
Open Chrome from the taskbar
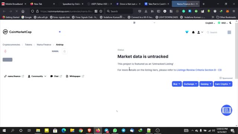[81, 131]
